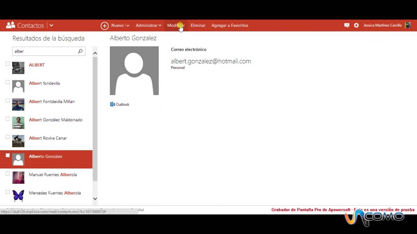
Task: Uncheck the Alberto Gonzalez checkbox
Action: [x=7, y=155]
